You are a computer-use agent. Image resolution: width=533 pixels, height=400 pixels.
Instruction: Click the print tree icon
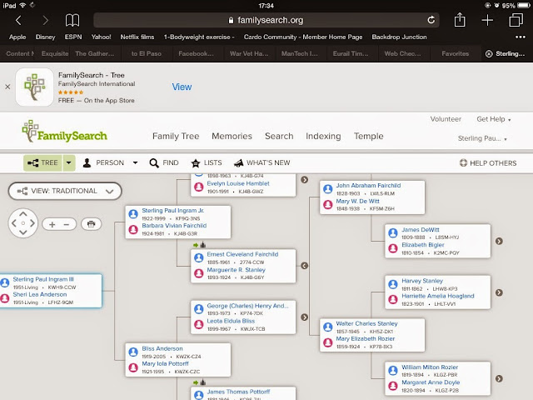click(x=91, y=224)
